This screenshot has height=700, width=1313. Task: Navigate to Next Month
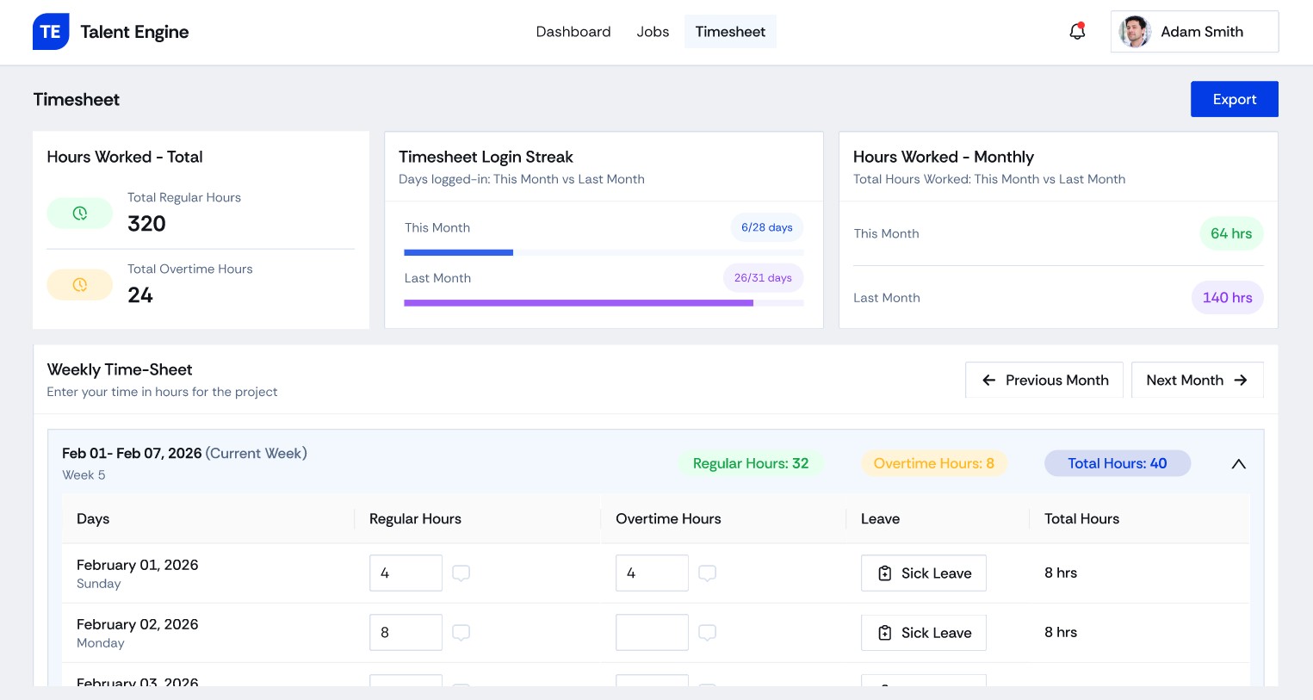tap(1198, 380)
